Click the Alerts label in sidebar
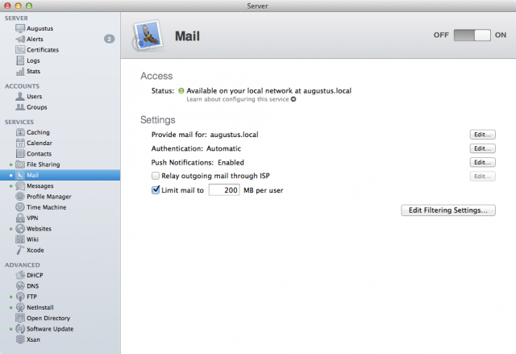516x354 pixels. coord(35,40)
